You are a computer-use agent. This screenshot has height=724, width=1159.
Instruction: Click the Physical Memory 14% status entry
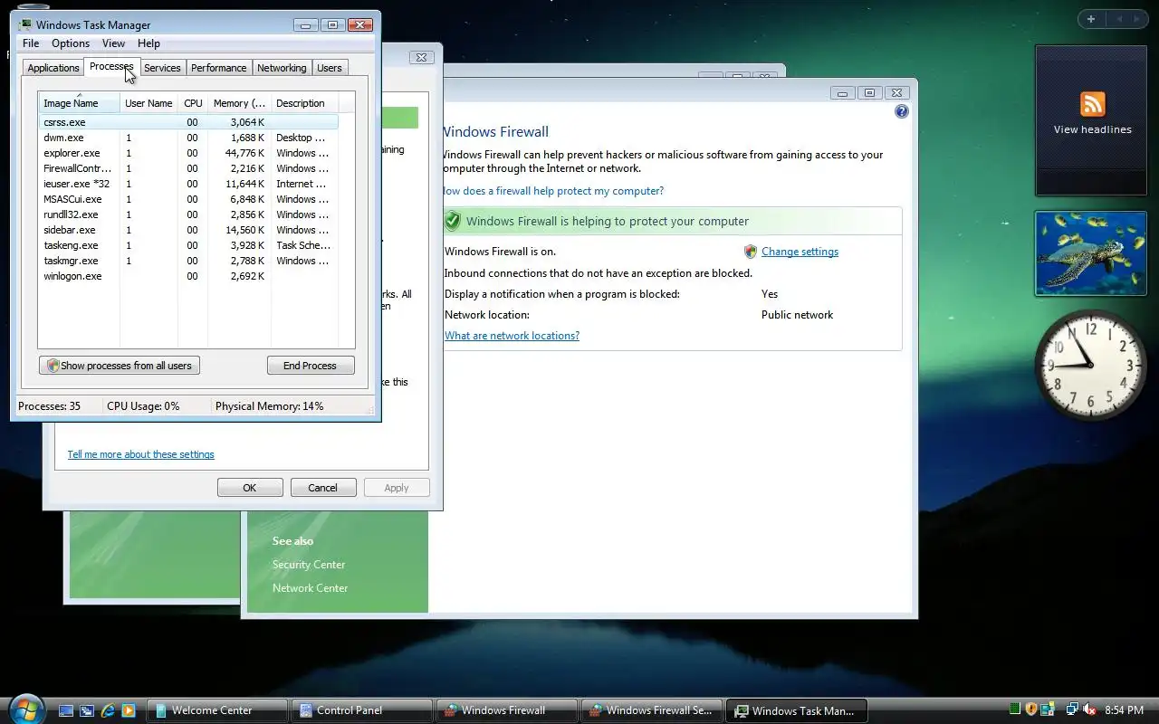click(269, 406)
